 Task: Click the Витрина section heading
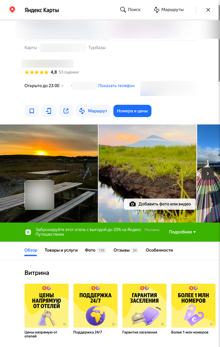(x=37, y=273)
